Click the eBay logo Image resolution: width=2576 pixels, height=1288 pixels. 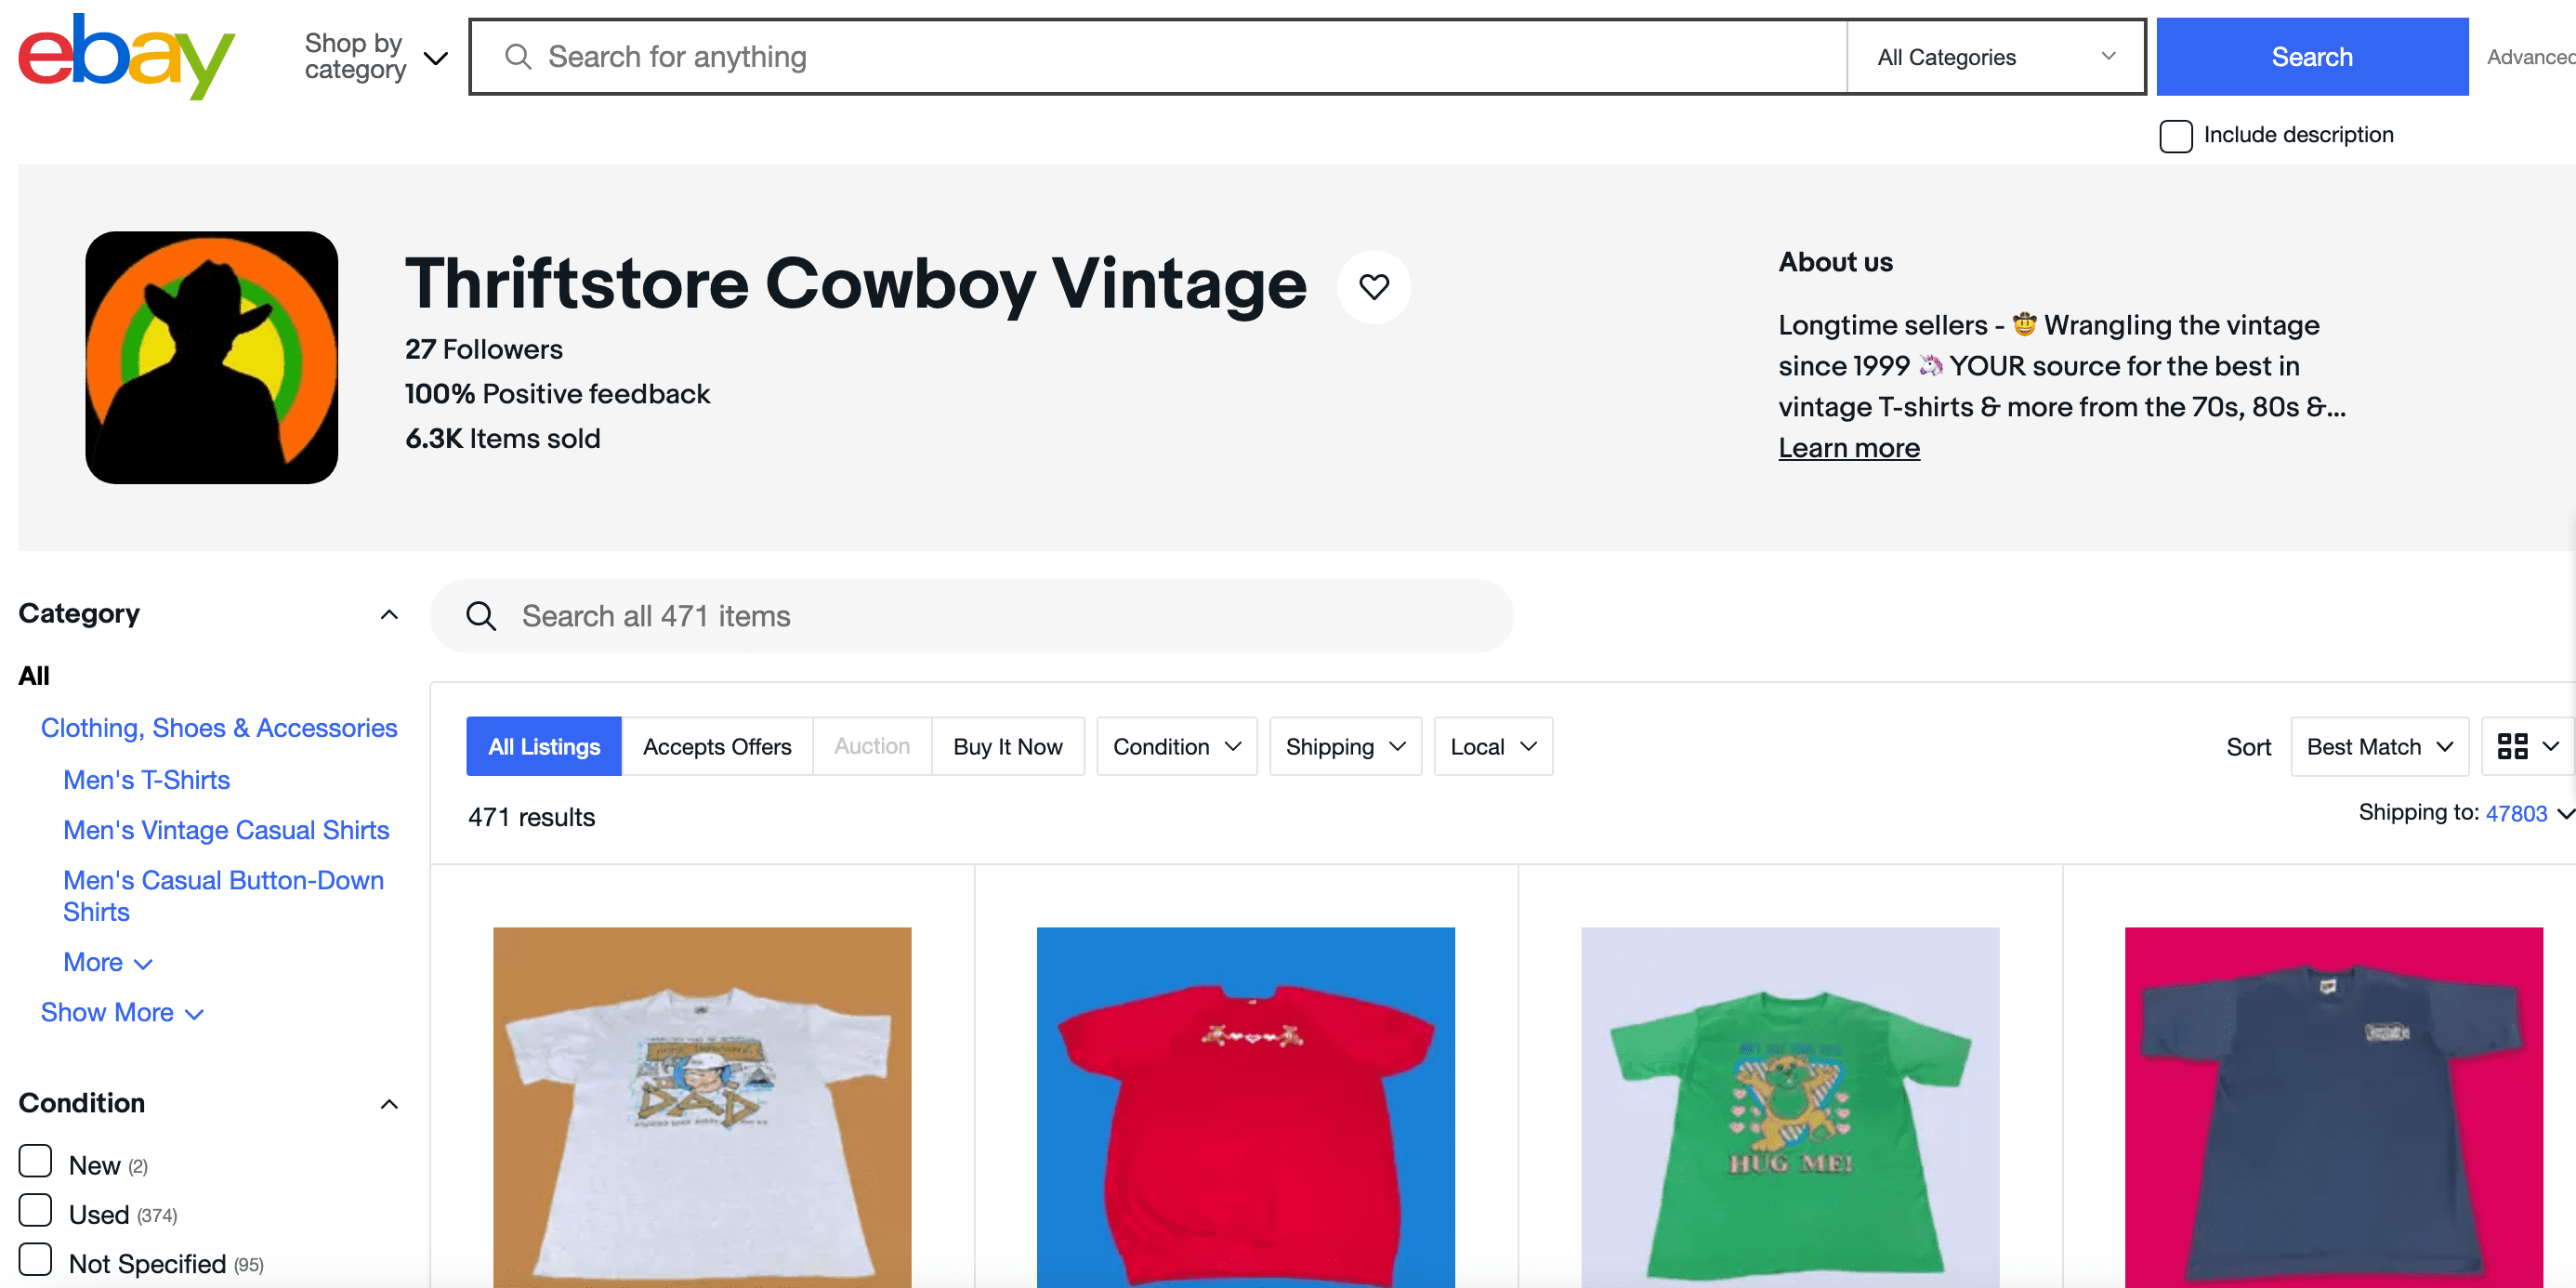(x=126, y=57)
